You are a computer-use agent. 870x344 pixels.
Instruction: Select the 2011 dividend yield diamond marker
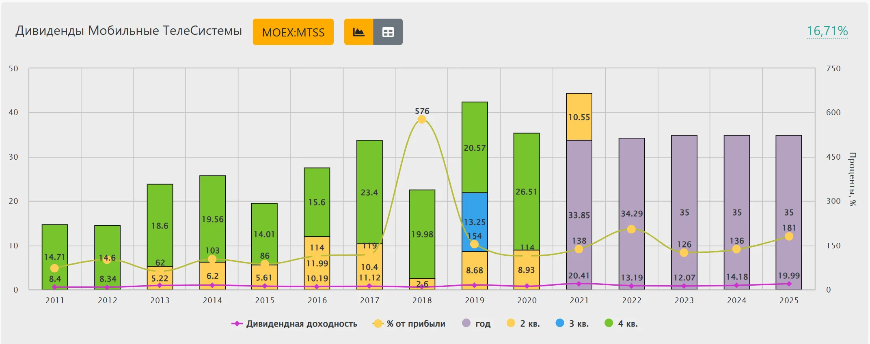point(54,287)
